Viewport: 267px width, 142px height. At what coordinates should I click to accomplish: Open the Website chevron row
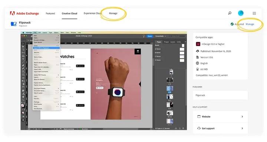(220, 117)
